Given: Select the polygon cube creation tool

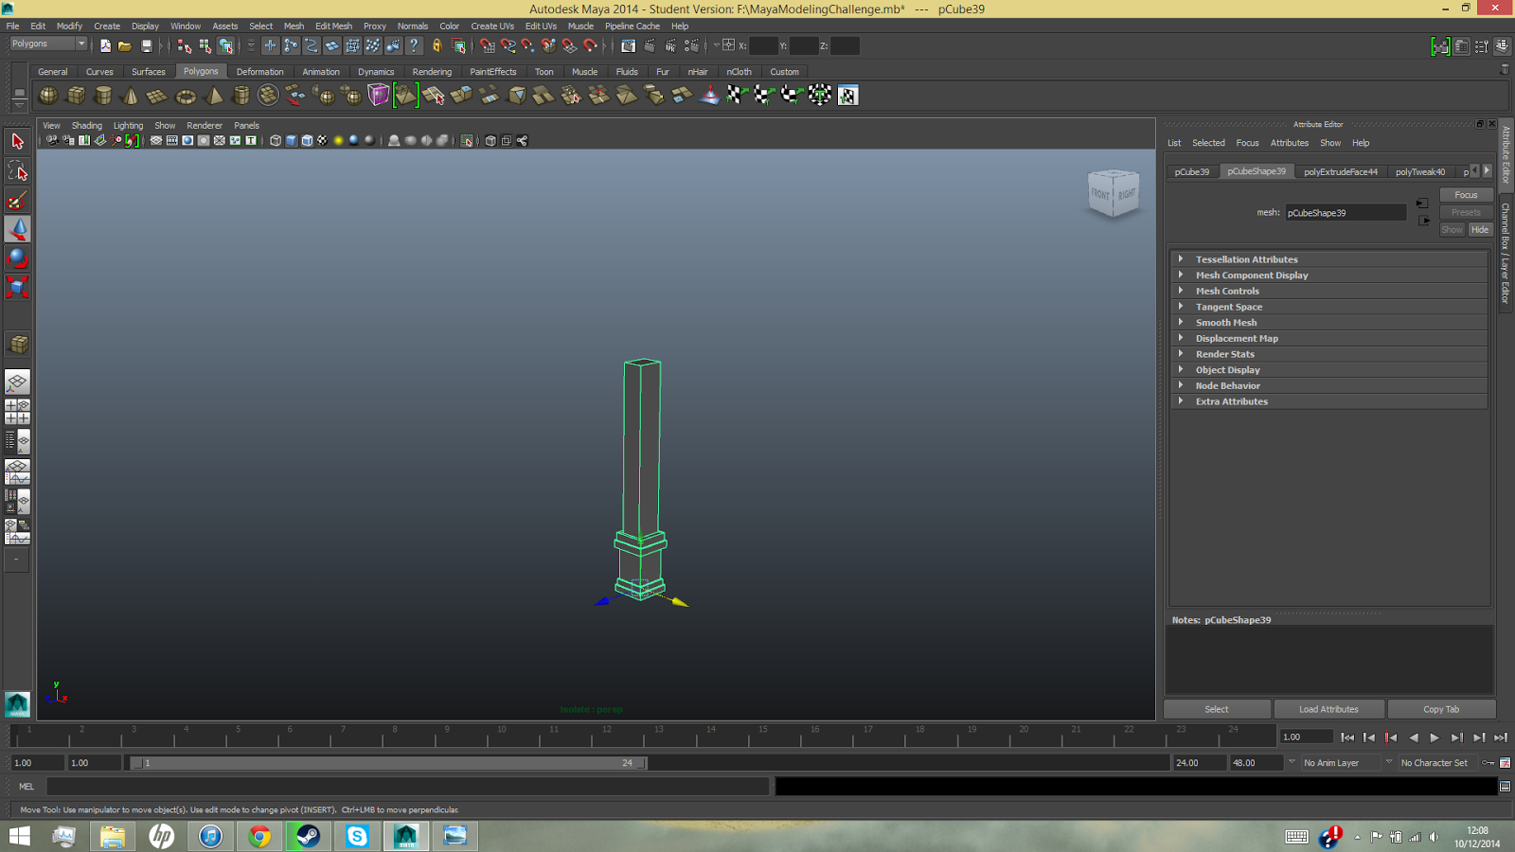Looking at the screenshot, I should [75, 95].
